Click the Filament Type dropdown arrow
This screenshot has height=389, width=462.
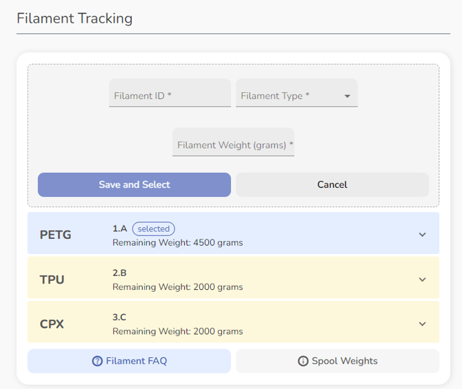tap(348, 96)
